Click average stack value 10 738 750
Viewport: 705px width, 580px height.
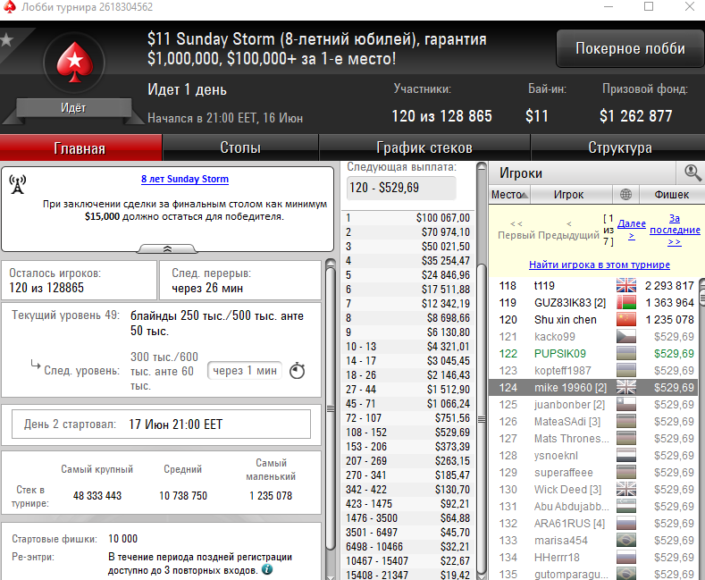point(183,496)
